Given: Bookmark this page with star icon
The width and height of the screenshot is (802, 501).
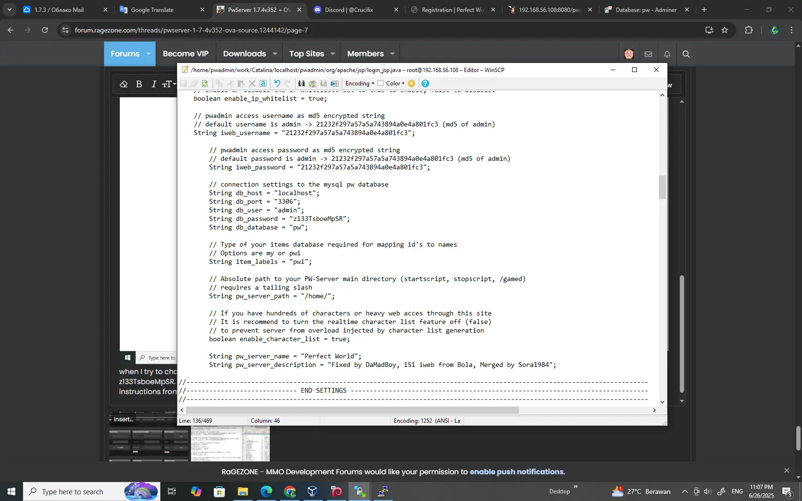Looking at the screenshot, I should click(x=725, y=30).
